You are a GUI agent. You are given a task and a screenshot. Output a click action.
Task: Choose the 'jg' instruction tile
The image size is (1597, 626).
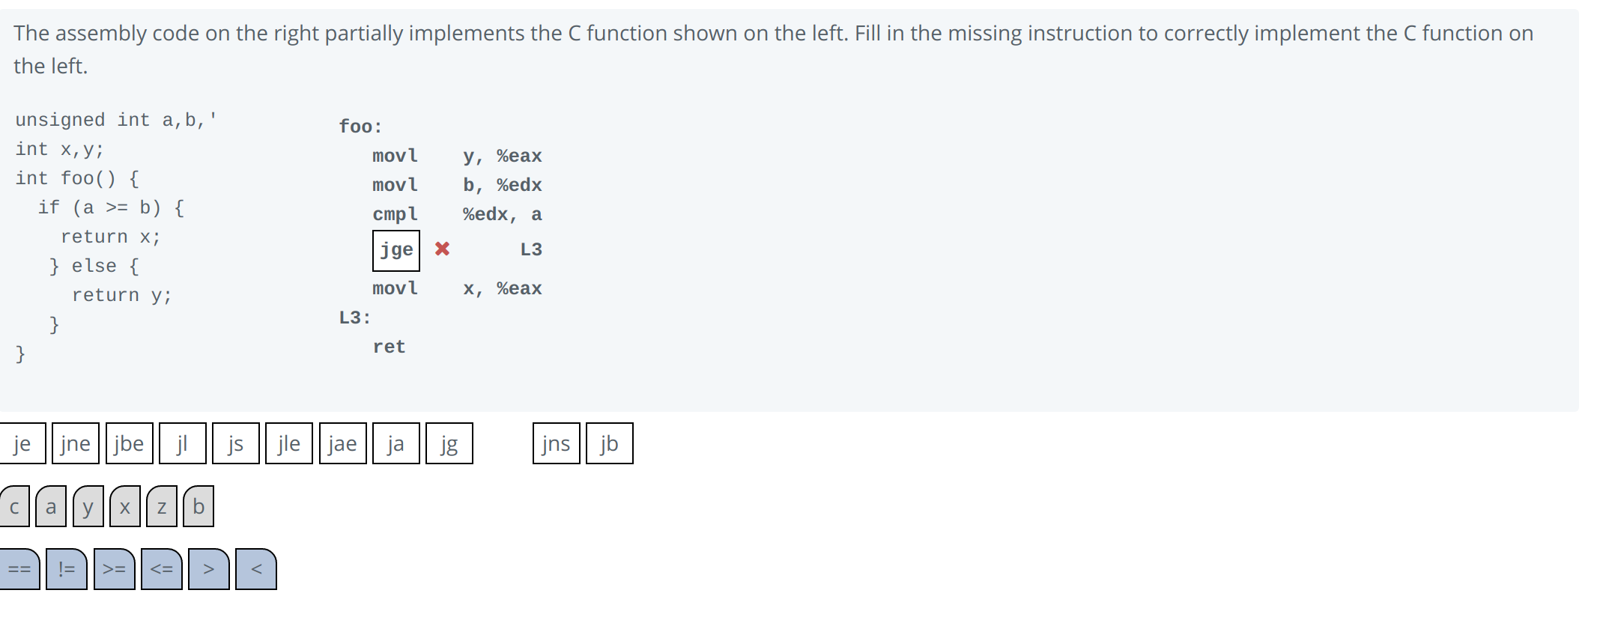point(449,443)
